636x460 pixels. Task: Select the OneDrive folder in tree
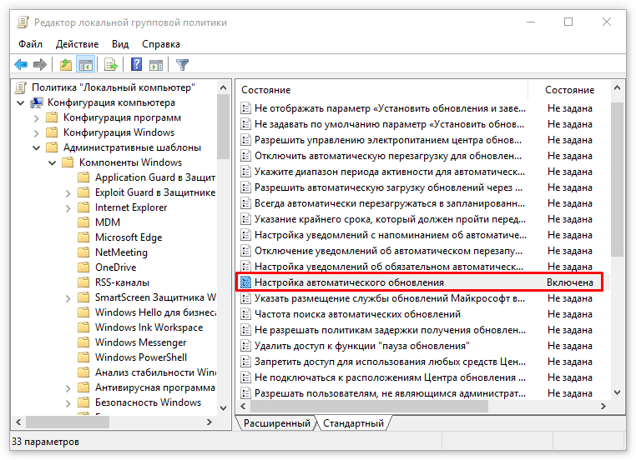[x=115, y=267]
